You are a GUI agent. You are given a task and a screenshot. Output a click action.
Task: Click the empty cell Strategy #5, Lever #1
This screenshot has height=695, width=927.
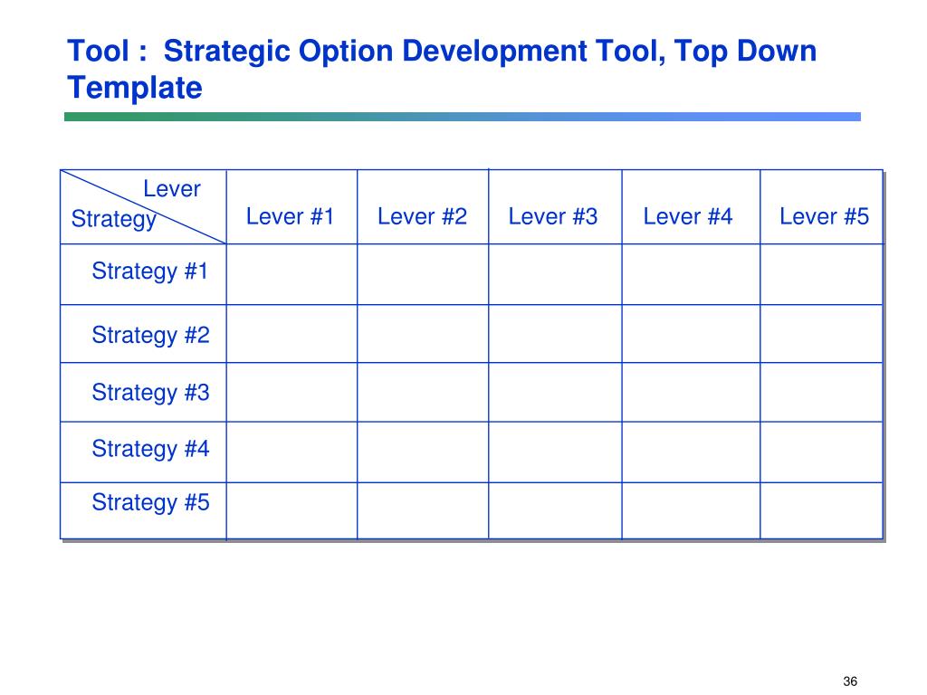(292, 510)
